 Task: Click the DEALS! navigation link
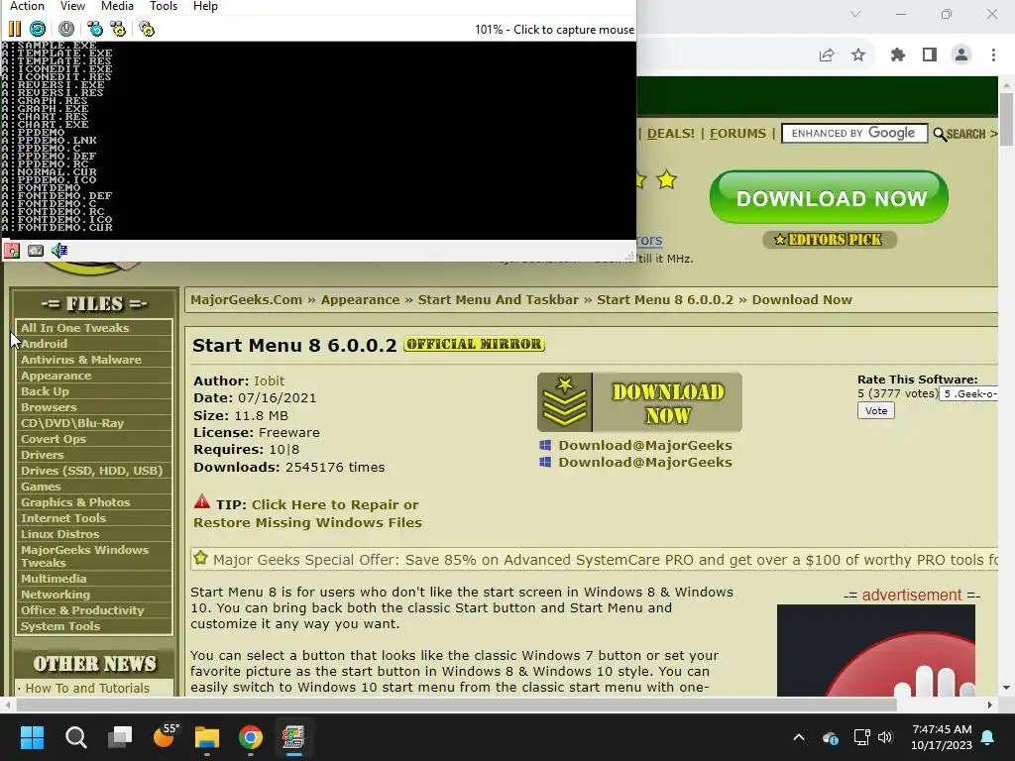(671, 134)
